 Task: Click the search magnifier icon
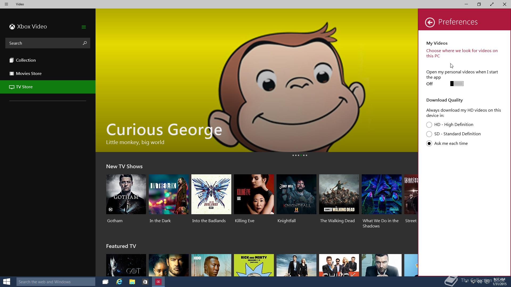[x=85, y=43]
